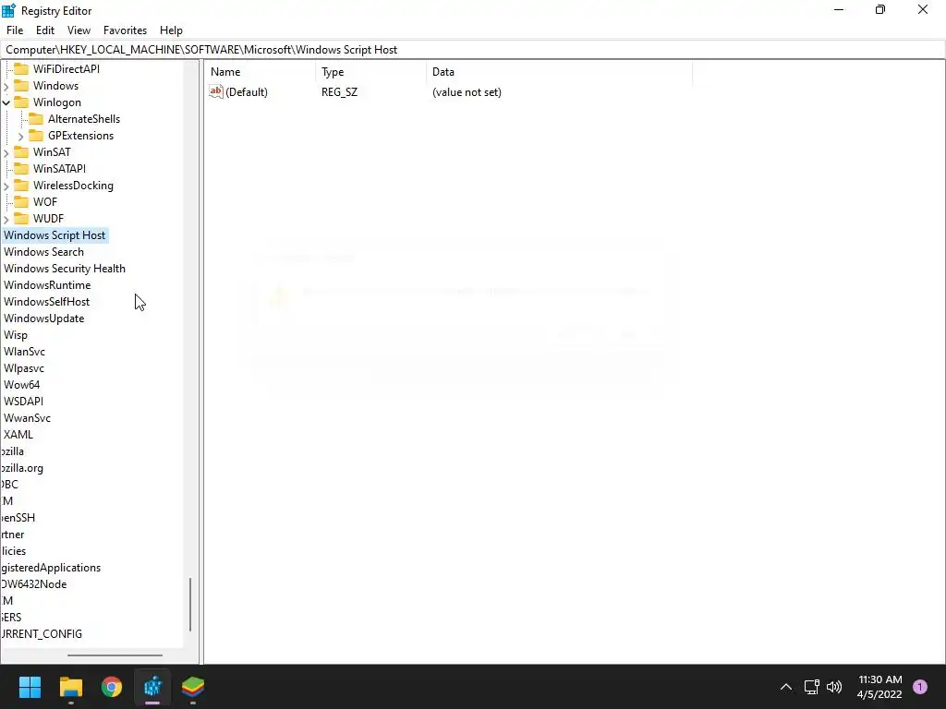Select the Wisp key
Image resolution: width=946 pixels, height=709 pixels.
[16, 334]
